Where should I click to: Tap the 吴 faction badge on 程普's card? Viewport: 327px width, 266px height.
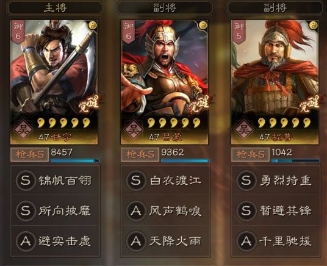(x=244, y=130)
